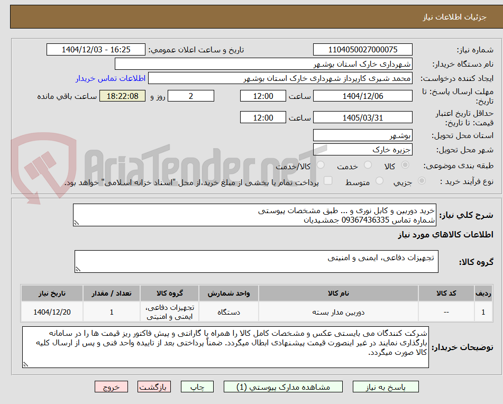This screenshot has height=404, width=503.
Task: Select the متوسط purchase type radio
Action: tap(379, 181)
